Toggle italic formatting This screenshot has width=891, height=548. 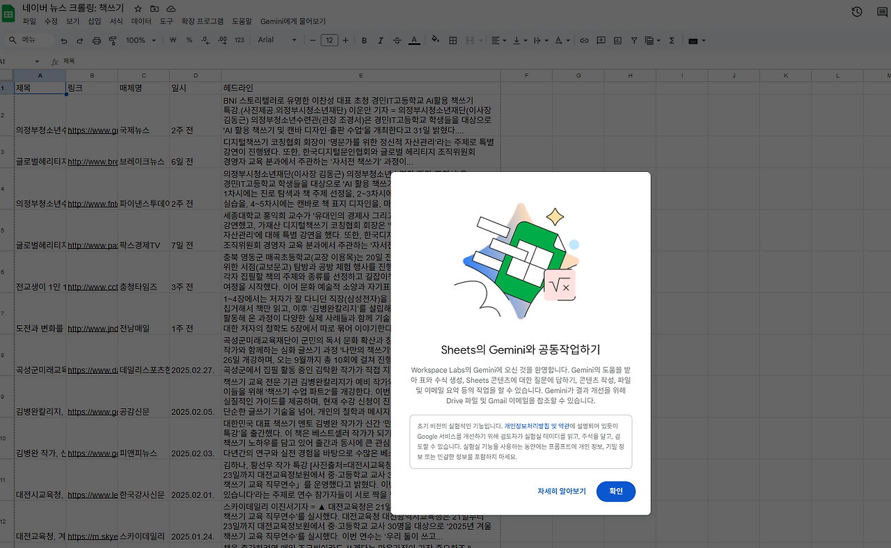(380, 40)
